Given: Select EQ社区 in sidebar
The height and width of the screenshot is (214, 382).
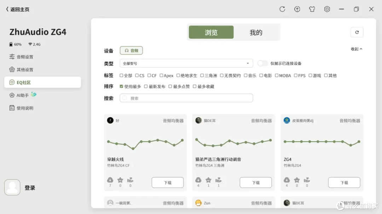Looking at the screenshot, I should click(43, 82).
